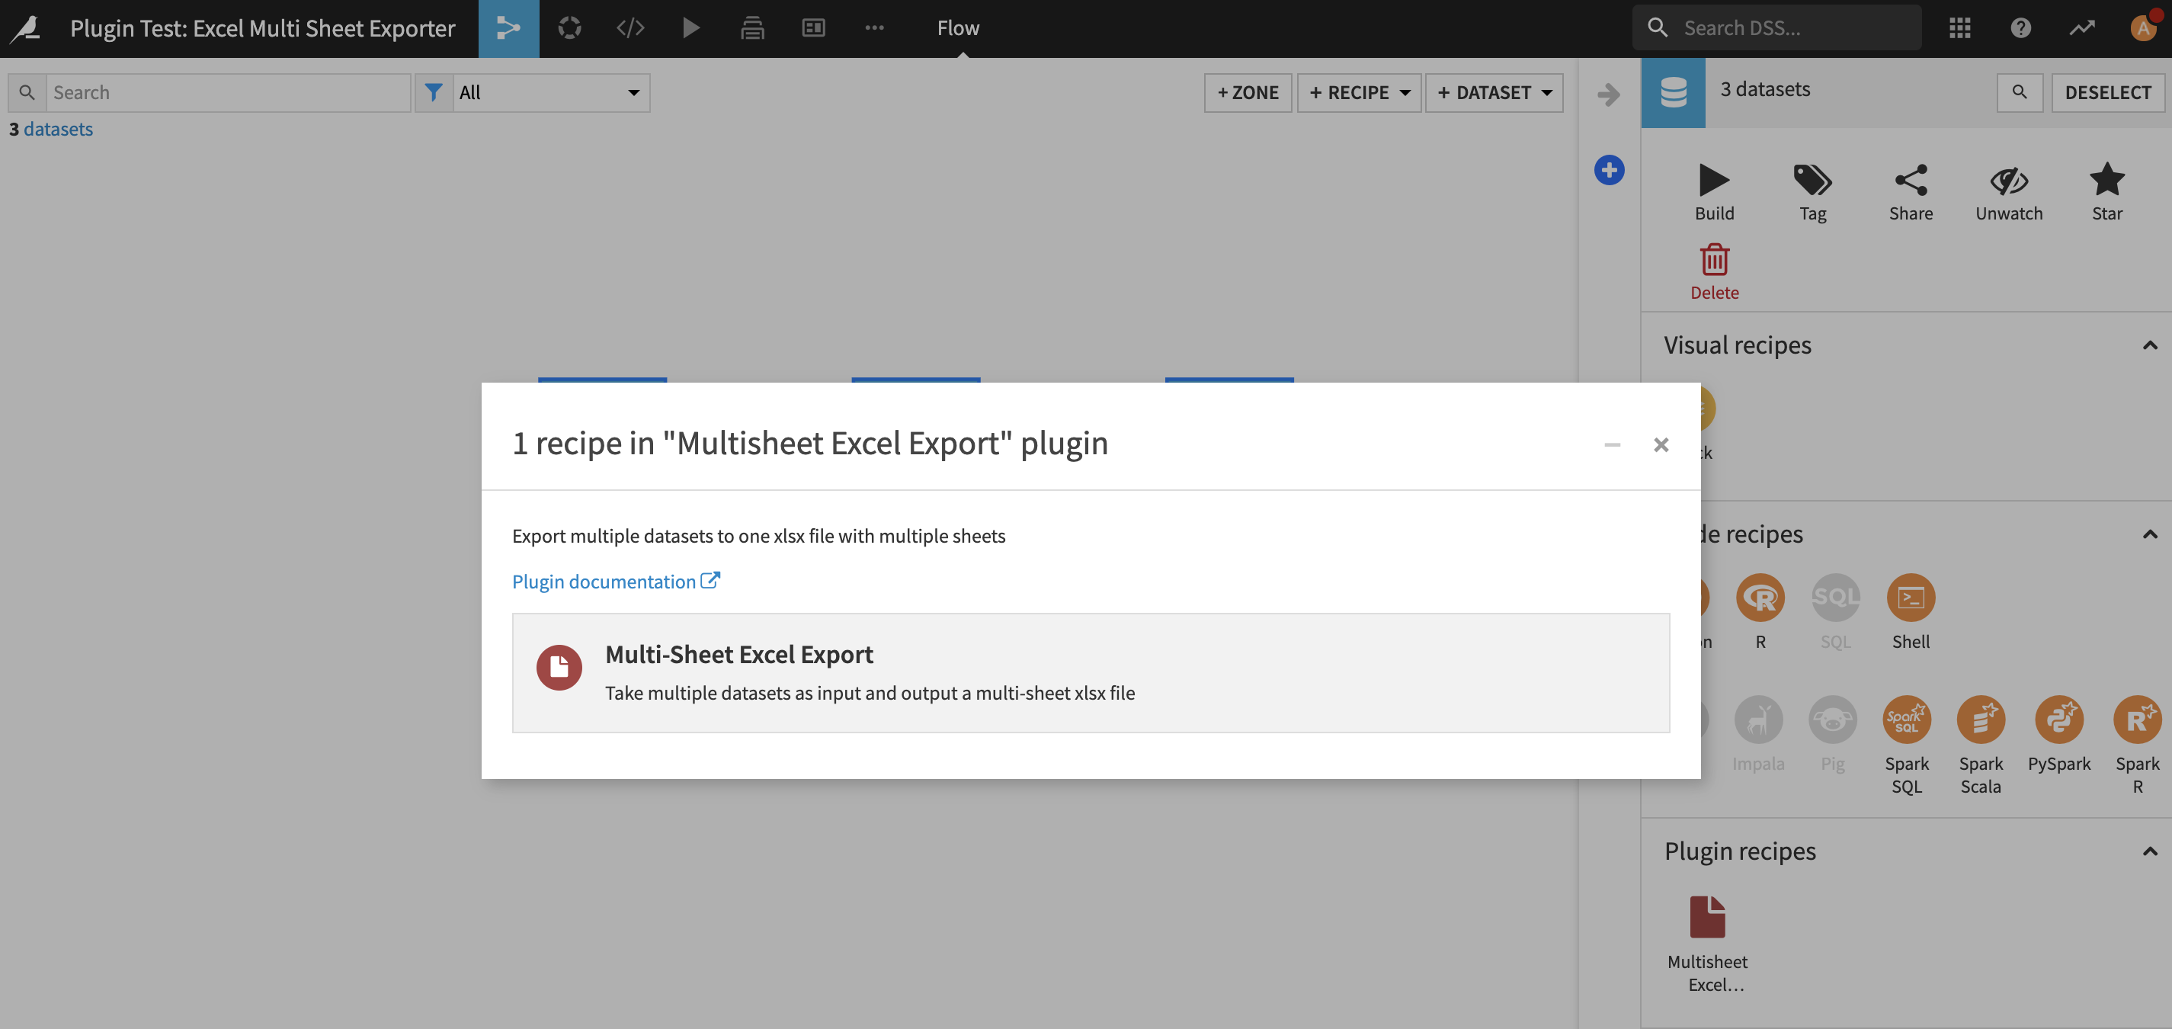Open the All filter dropdown
The image size is (2172, 1029).
tap(550, 92)
